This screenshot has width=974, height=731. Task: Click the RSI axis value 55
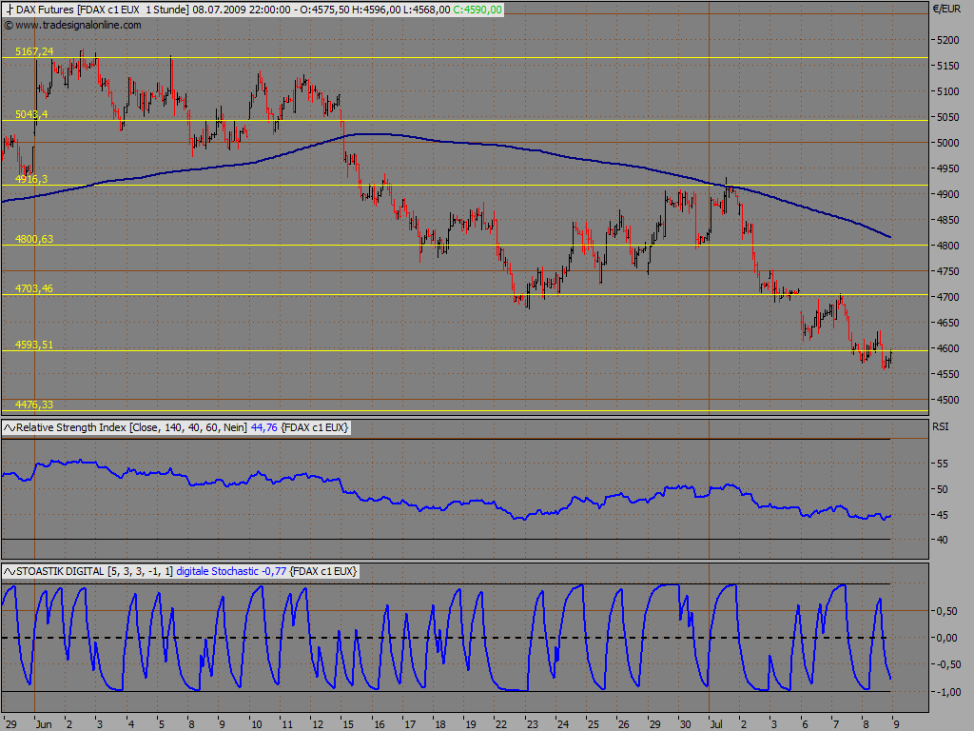click(x=943, y=464)
